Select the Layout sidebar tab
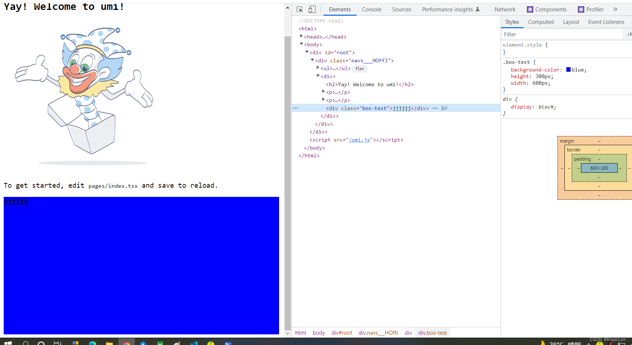This screenshot has width=632, height=345. click(571, 22)
